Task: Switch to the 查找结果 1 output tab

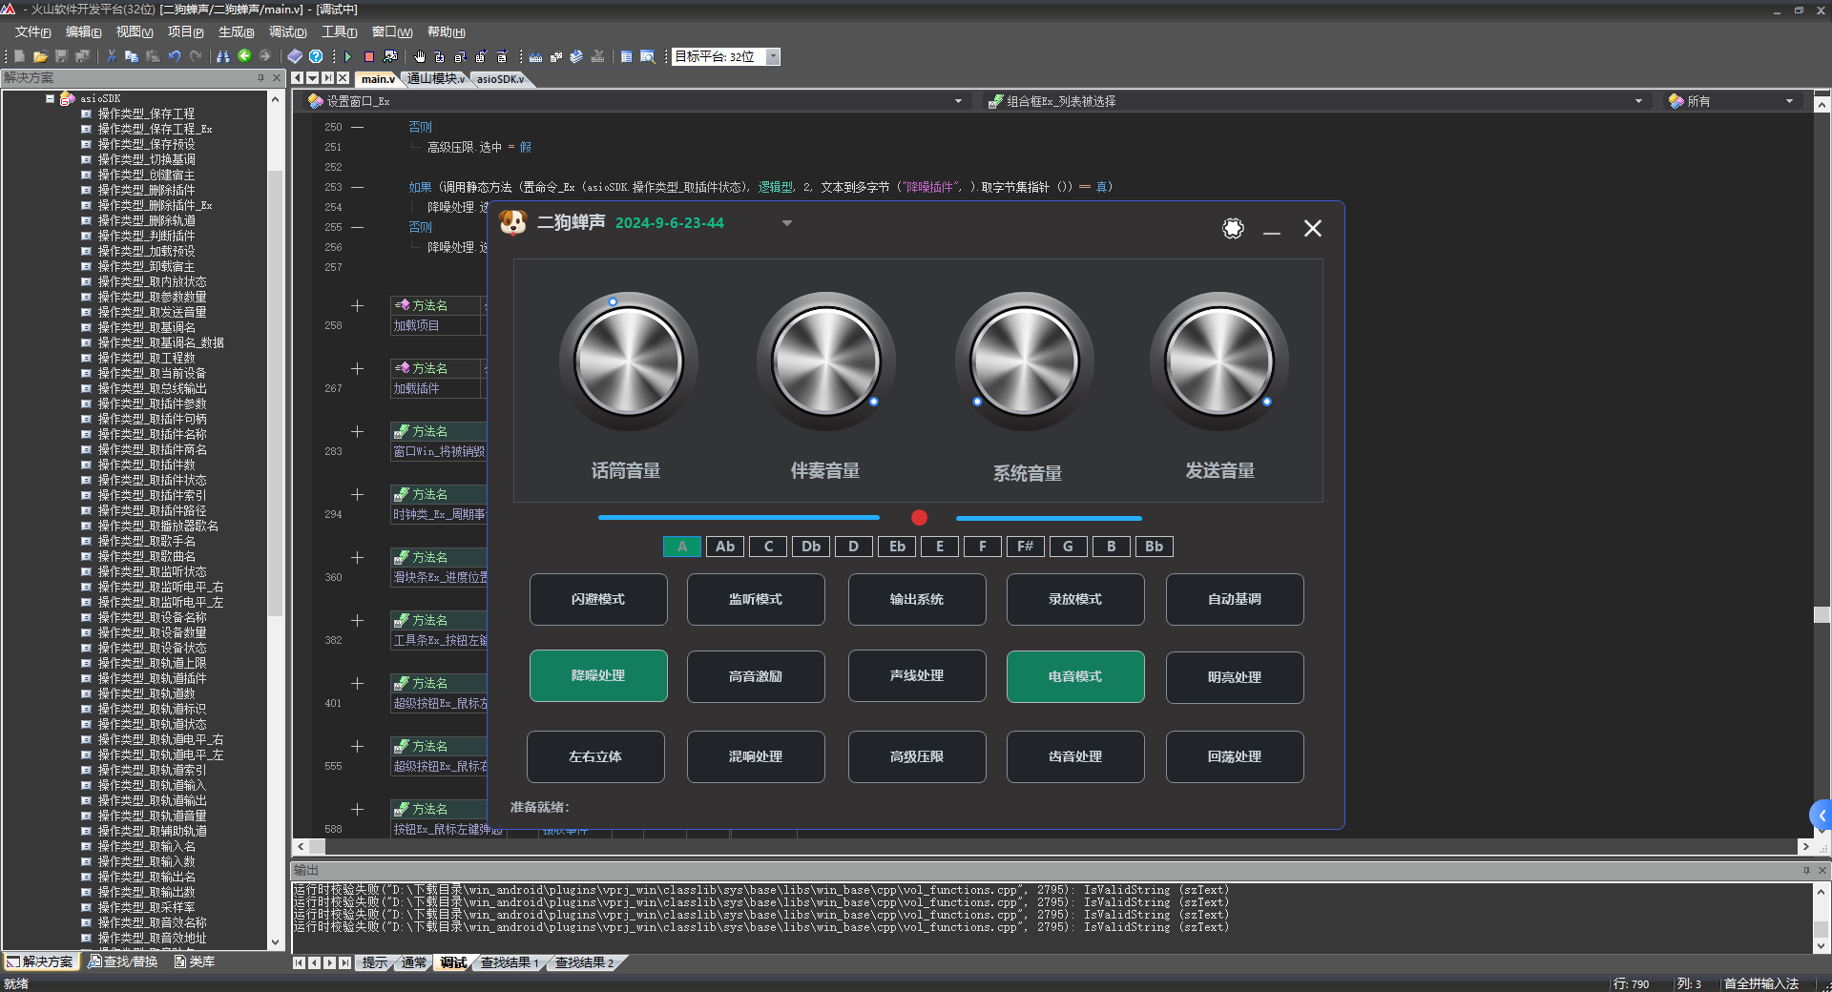Action: pos(510,962)
